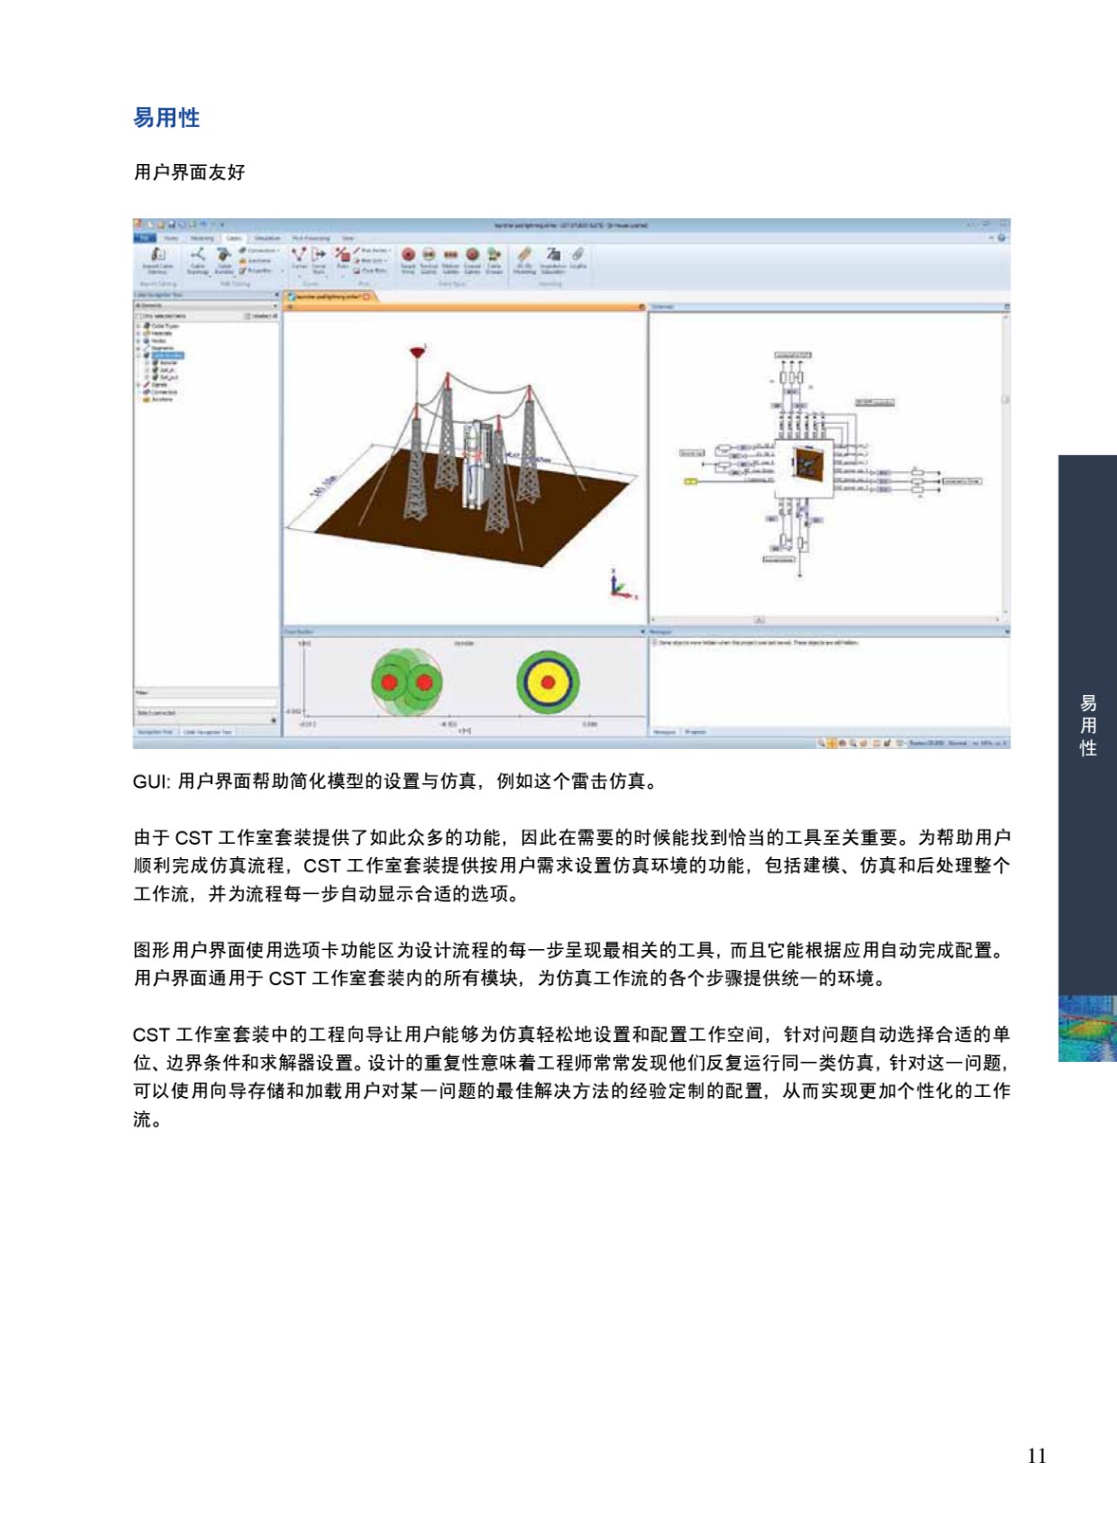Switch to the Progress tab below messages

[695, 732]
